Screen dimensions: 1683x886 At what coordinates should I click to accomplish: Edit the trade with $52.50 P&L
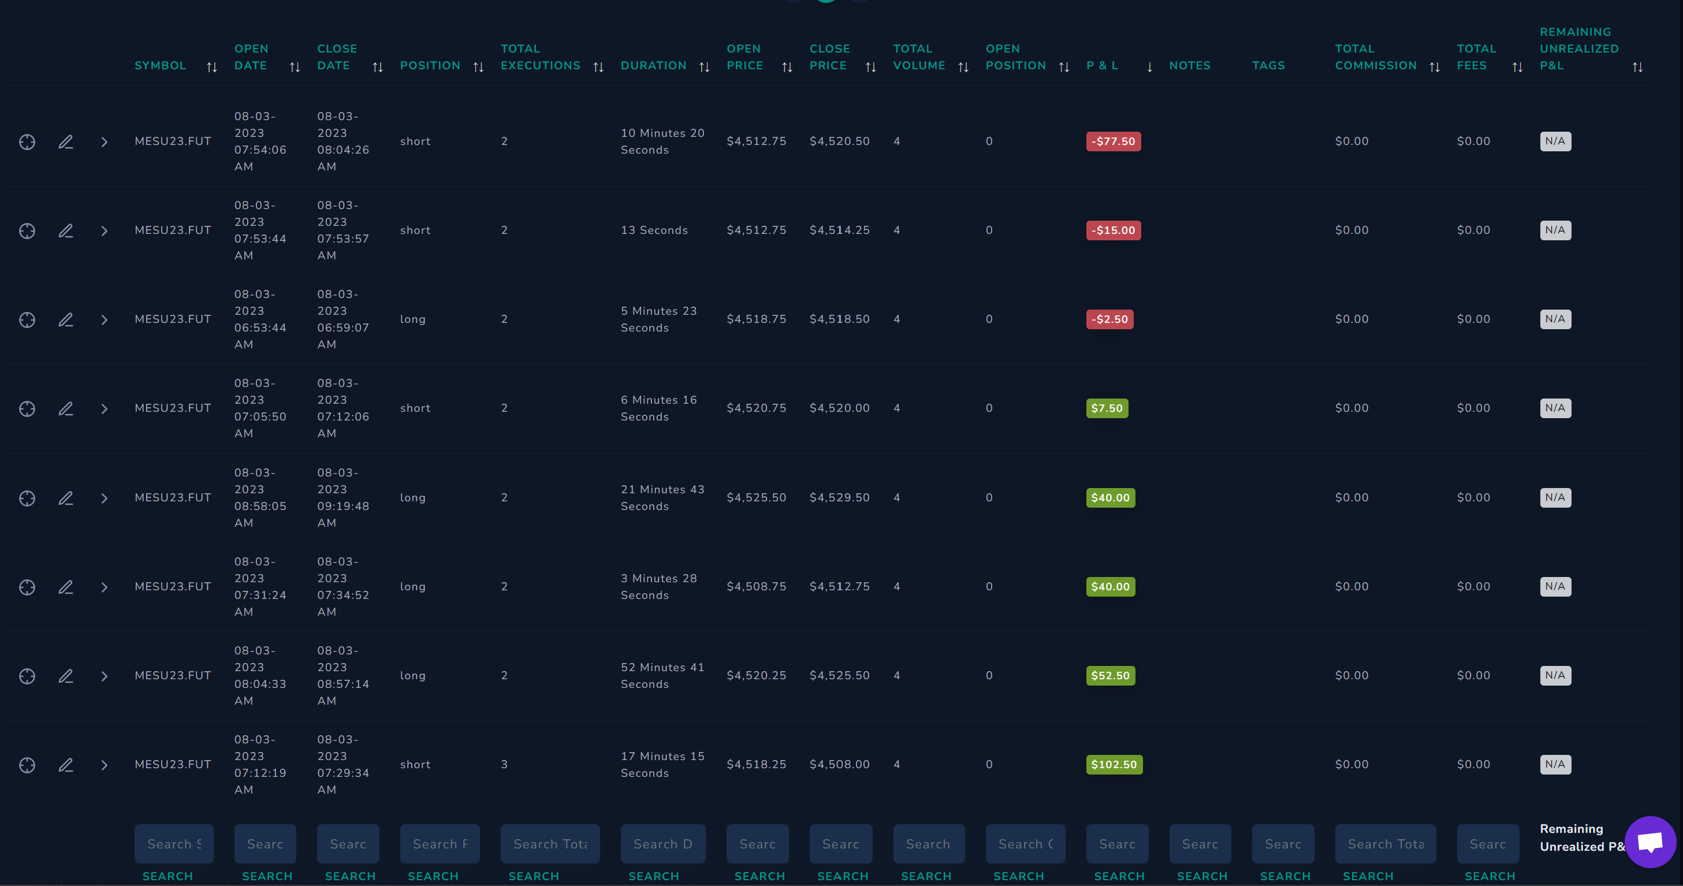(x=65, y=676)
